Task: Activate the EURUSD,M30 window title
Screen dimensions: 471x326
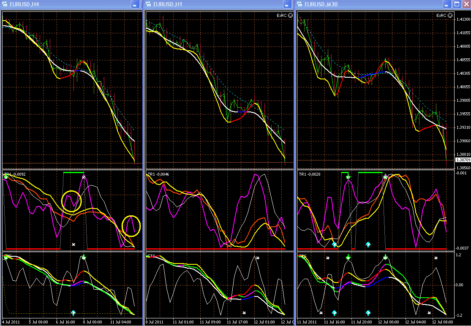Action: [x=321, y=4]
